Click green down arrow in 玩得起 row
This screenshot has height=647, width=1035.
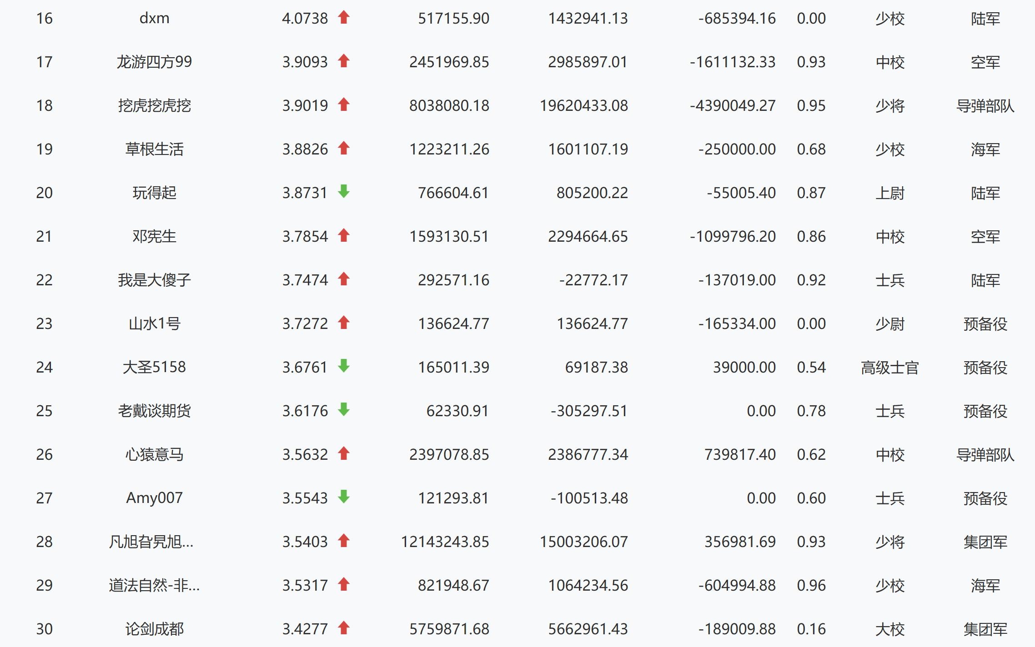[344, 192]
